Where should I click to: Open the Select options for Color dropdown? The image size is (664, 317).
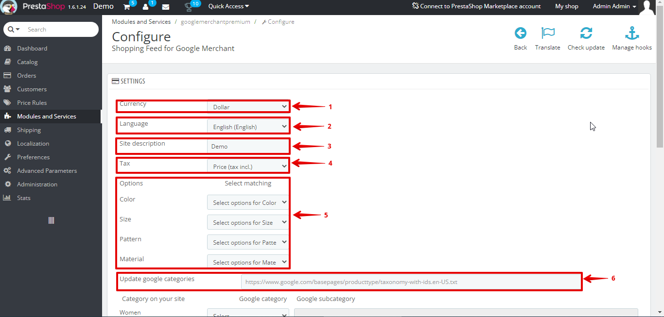[x=248, y=202]
